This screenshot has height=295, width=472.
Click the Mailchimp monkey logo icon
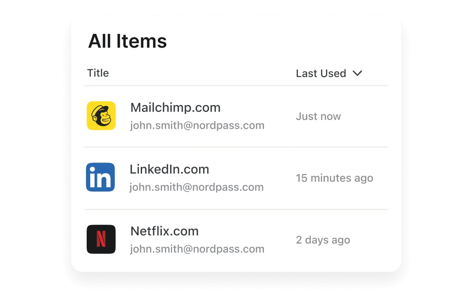tap(101, 116)
